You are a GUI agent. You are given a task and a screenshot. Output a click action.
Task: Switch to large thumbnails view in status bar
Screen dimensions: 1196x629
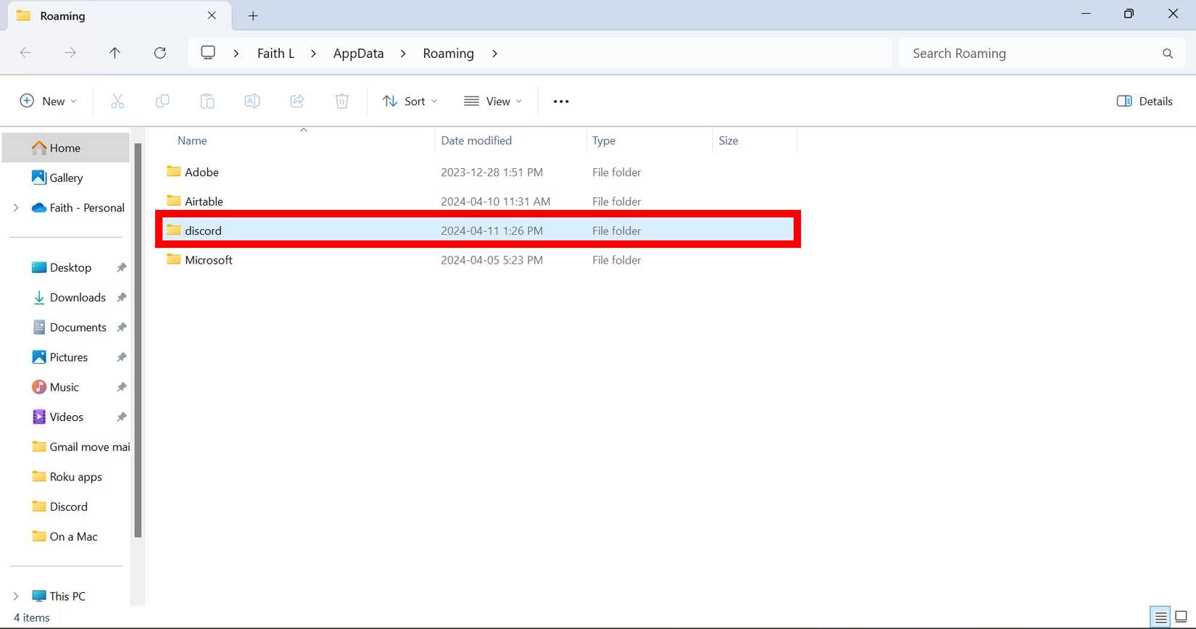(x=1181, y=617)
